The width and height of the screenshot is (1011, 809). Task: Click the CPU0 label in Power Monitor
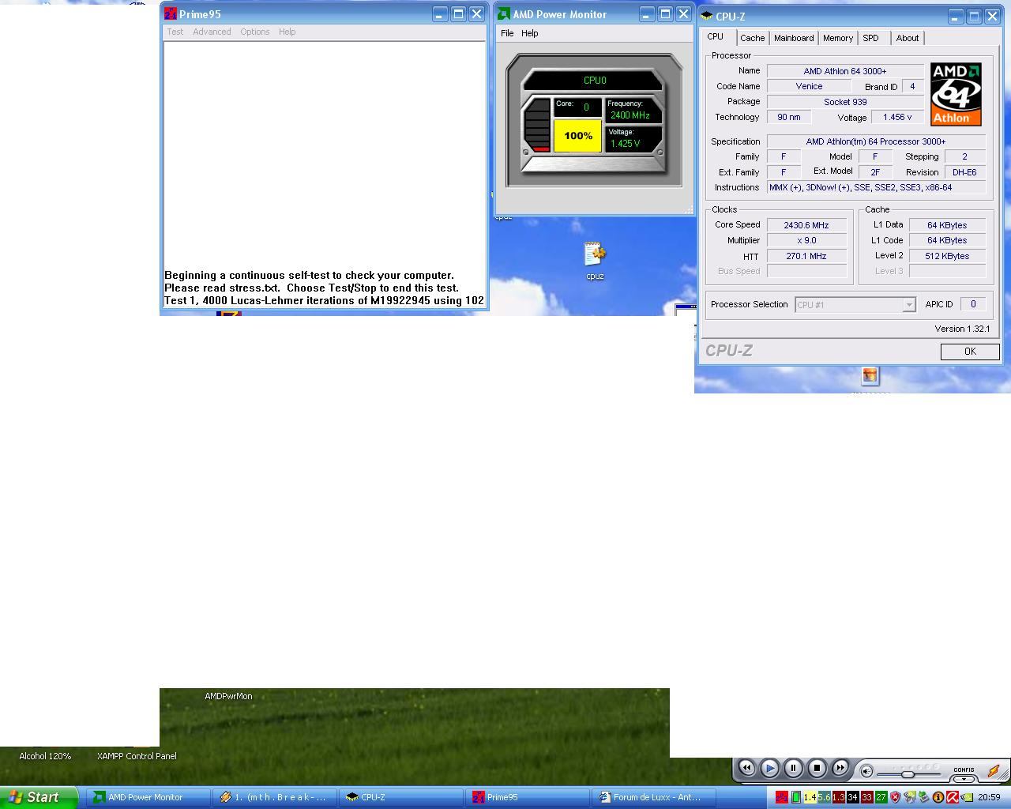point(595,80)
